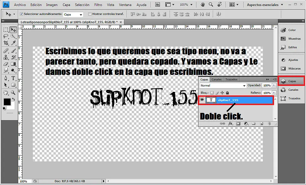The image size is (306, 185).
Task: Switch to the Canales tab in layers panel
Action: (x=216, y=79)
